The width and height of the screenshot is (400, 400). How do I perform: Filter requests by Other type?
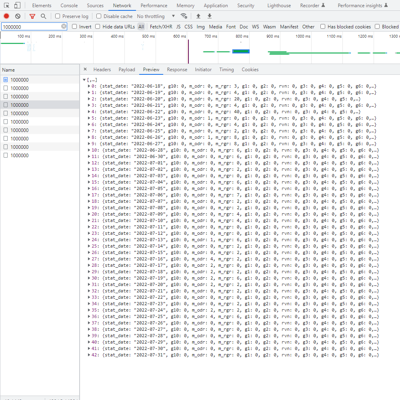click(308, 26)
